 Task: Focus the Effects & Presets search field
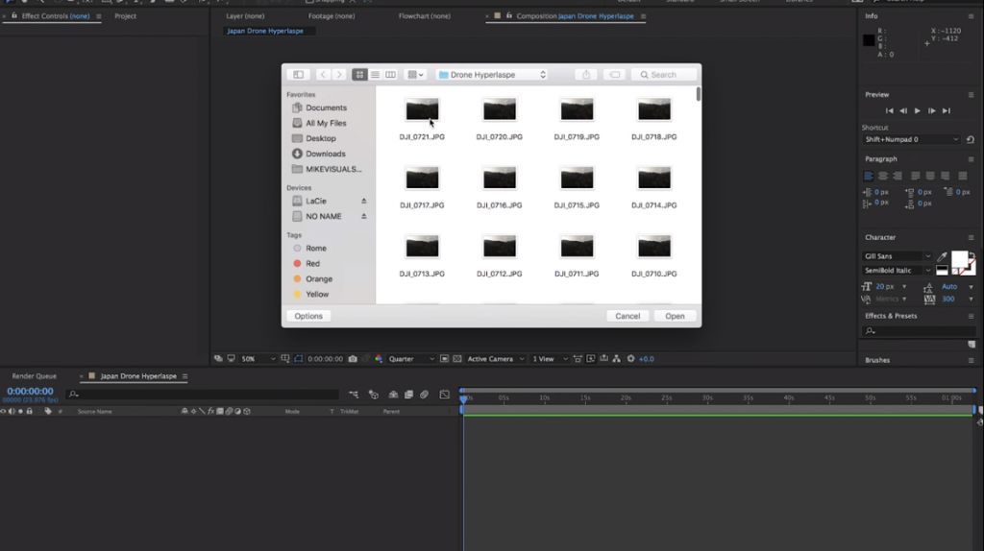pyautogui.click(x=919, y=331)
